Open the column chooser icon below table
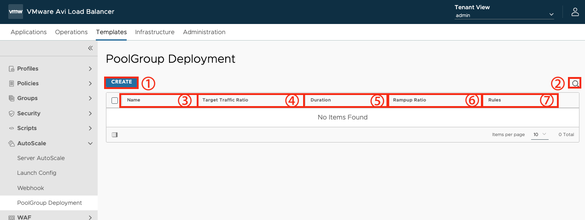 tap(115, 135)
